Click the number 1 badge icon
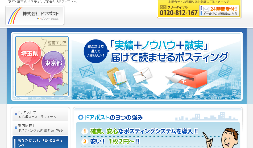 pyautogui.click(x=85, y=131)
